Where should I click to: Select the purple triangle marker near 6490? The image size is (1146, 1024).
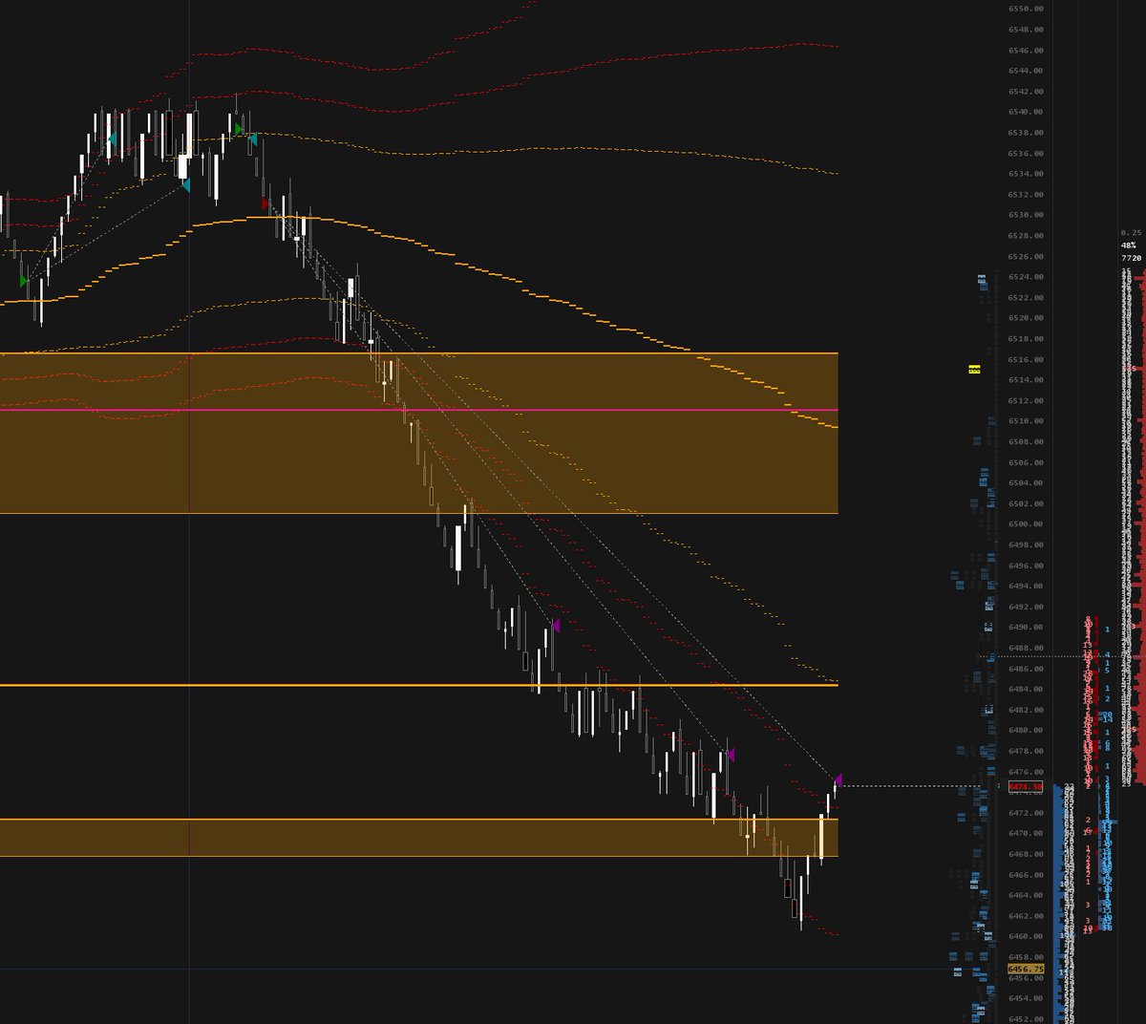[x=555, y=625]
